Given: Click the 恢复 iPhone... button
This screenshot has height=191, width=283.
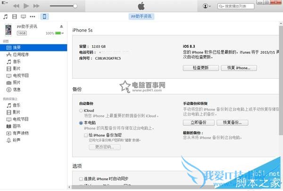Looking at the screenshot, I should [239, 68].
